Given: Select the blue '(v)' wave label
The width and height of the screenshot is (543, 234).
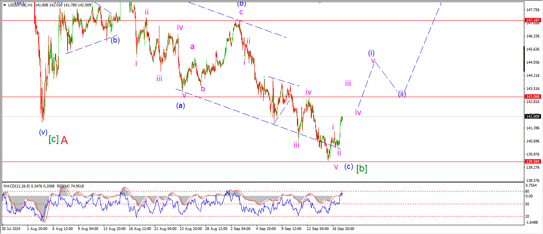Looking at the screenshot, I should [x=43, y=132].
